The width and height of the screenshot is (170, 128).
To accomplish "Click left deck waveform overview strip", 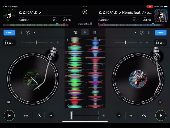I will (36, 25).
